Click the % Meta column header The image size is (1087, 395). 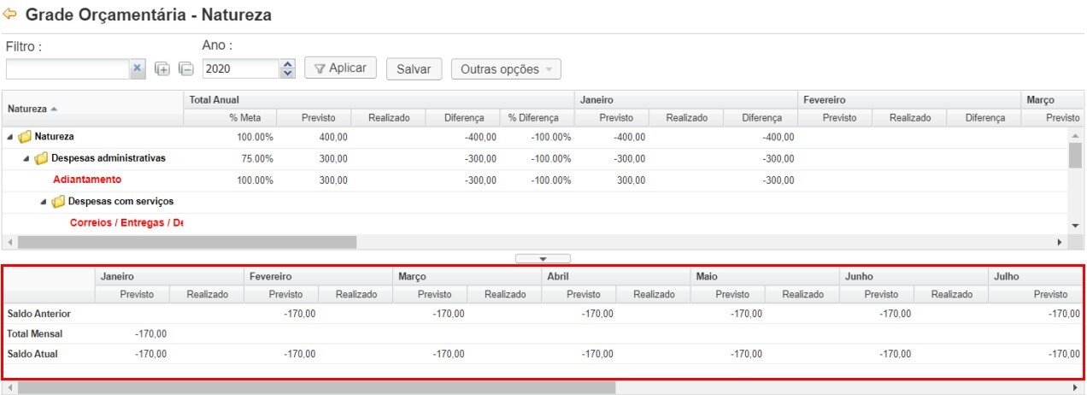230,118
